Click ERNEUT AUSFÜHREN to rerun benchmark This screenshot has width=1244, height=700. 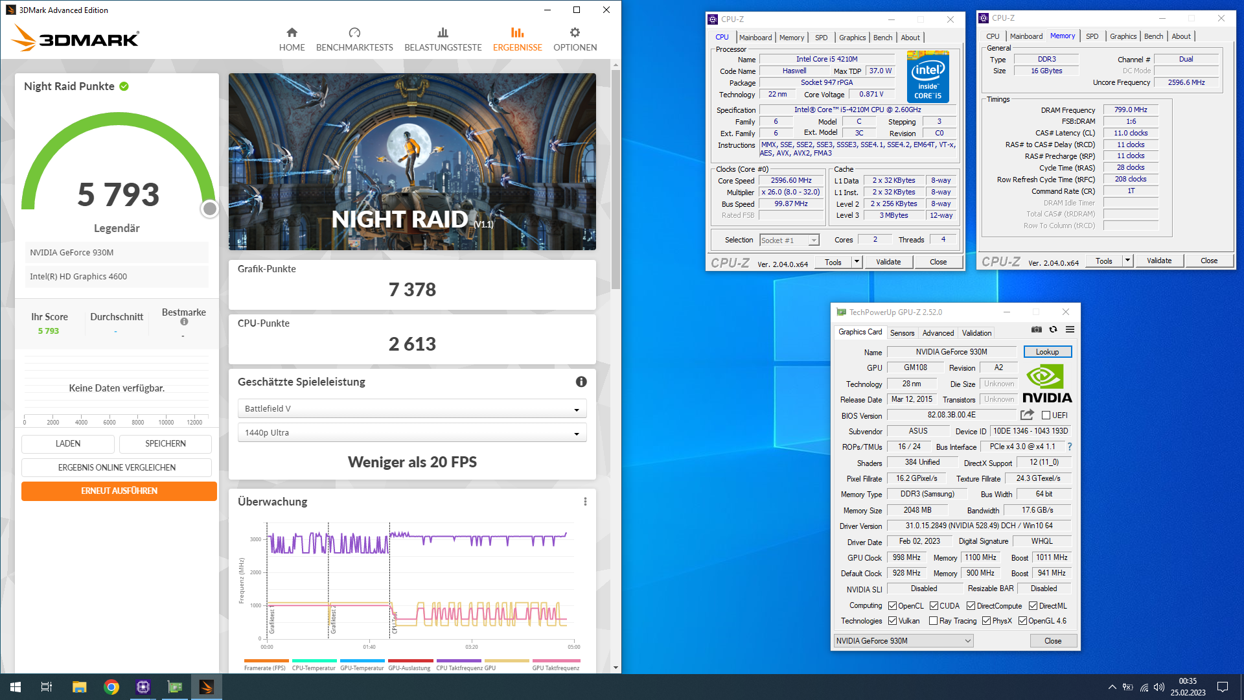(119, 491)
